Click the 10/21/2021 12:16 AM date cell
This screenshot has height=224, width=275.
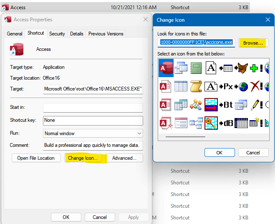tap(134, 8)
